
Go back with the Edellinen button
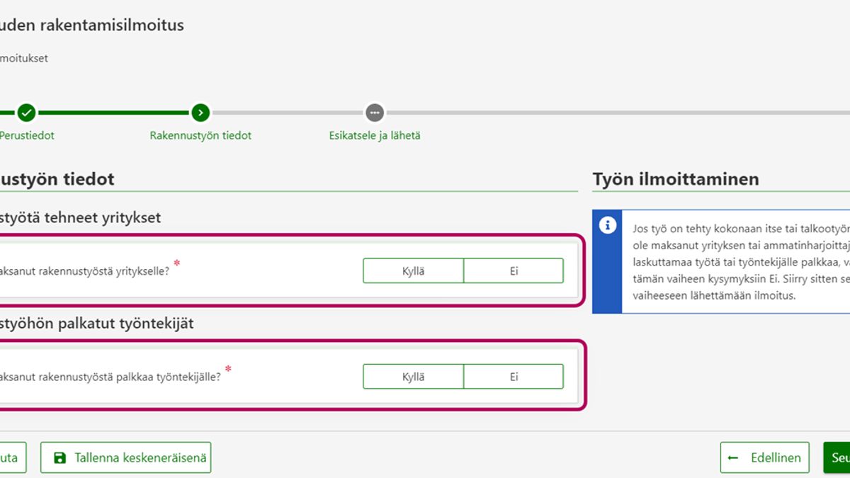765,458
